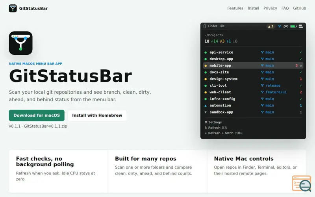Click the red 3 count on mobile-app row

tap(296, 65)
